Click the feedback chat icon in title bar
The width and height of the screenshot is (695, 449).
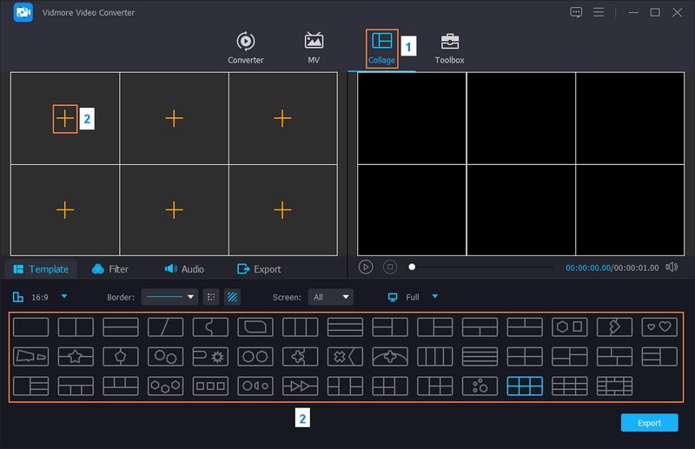pyautogui.click(x=576, y=12)
